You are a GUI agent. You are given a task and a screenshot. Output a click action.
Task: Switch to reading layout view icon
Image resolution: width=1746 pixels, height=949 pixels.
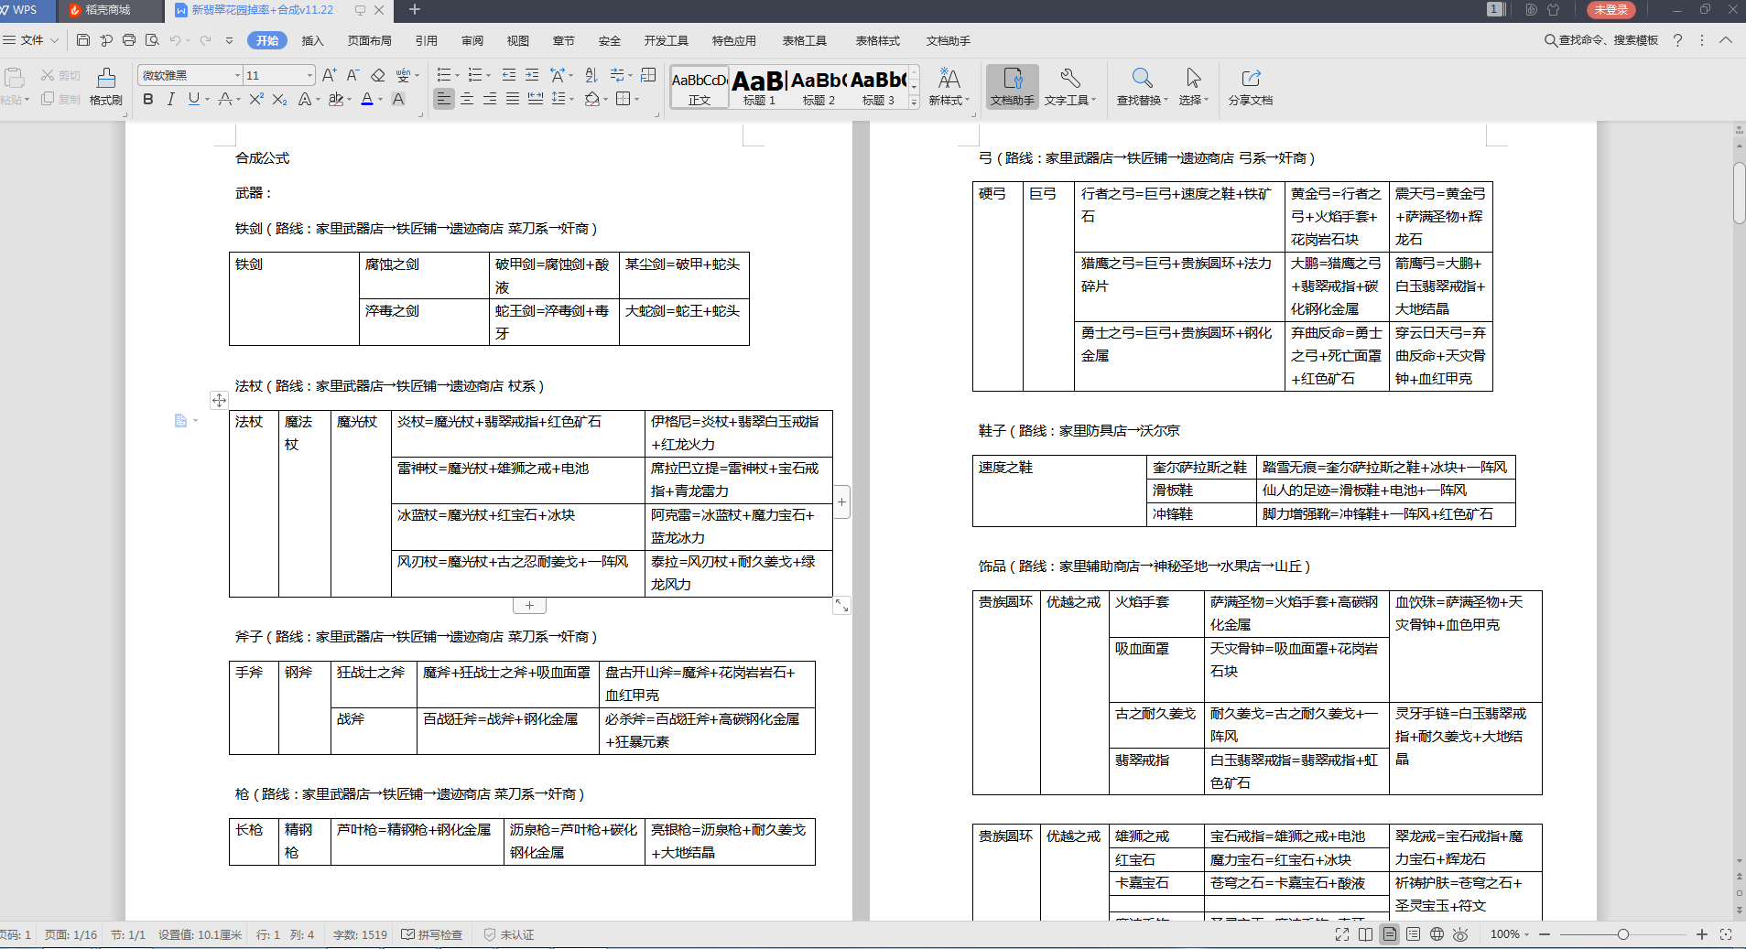pyautogui.click(x=1366, y=934)
